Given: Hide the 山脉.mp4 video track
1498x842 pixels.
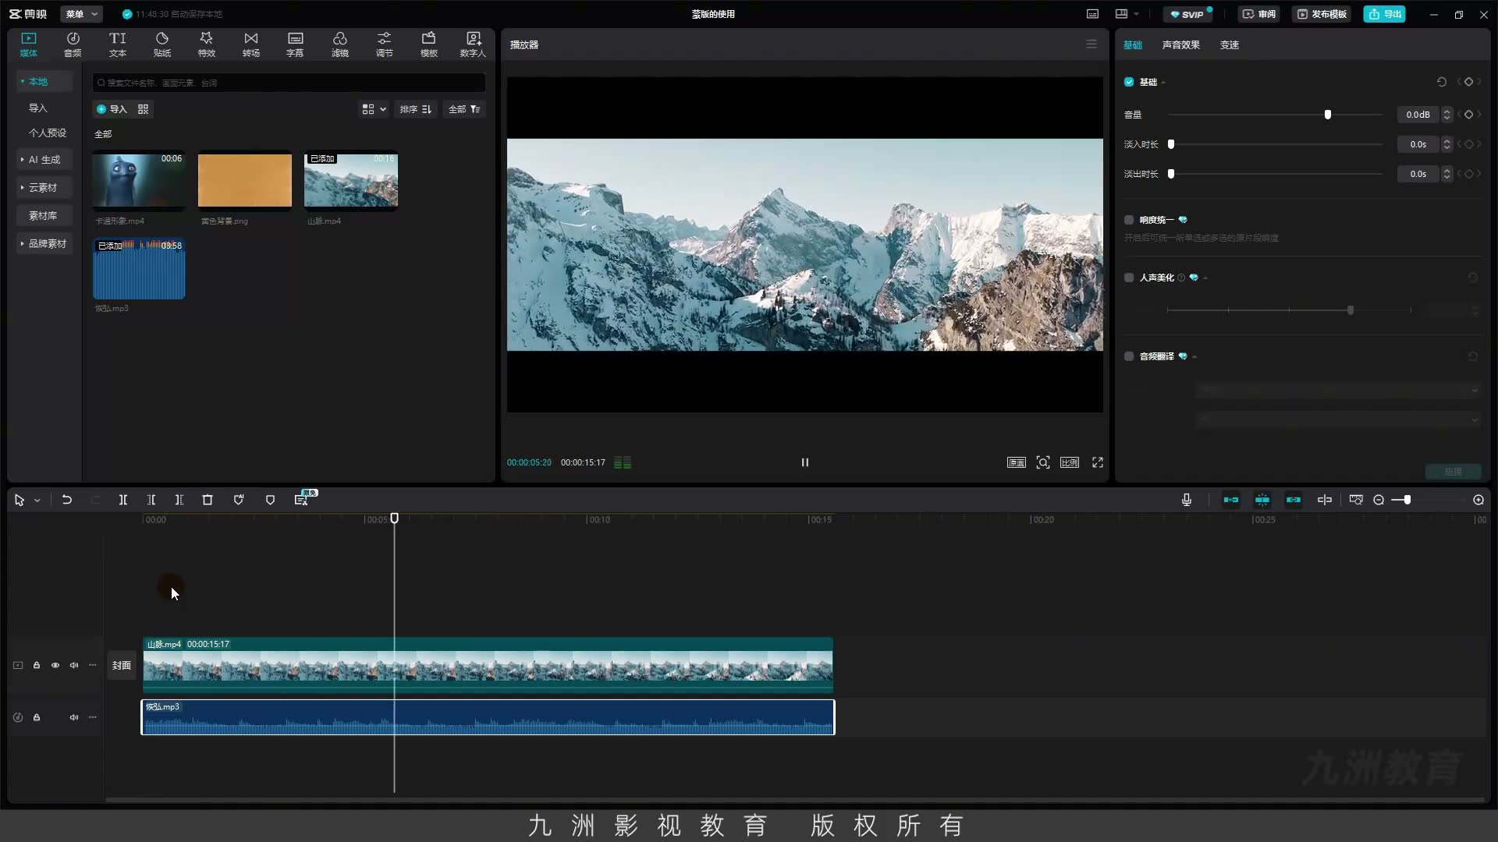Looking at the screenshot, I should [x=55, y=665].
